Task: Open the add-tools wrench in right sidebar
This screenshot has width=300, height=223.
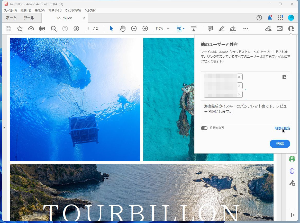Action: pos(292,183)
